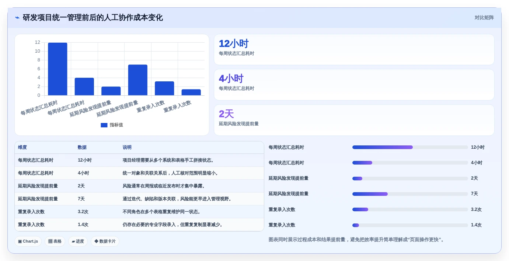This screenshot has height=261, width=509.
Task: Click the footnote starting 图表同时展示过程成本
Action: (x=357, y=240)
